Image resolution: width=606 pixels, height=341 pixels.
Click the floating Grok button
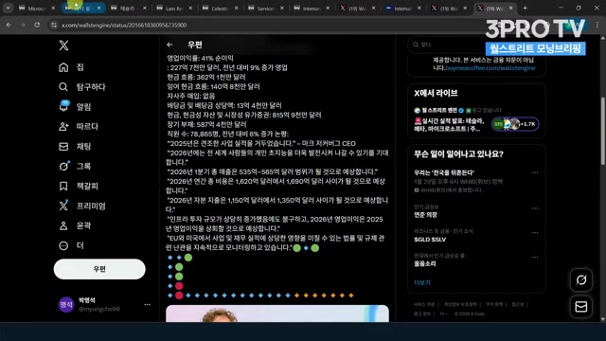click(x=581, y=280)
